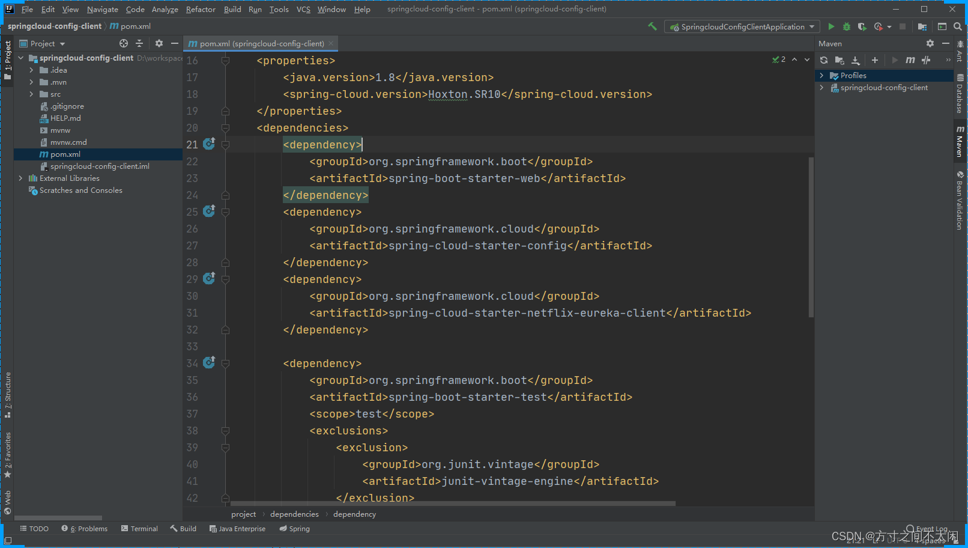Screen dimensions: 968x548
Task: Collapse springcloud-config-client project root
Action: [x=20, y=58]
